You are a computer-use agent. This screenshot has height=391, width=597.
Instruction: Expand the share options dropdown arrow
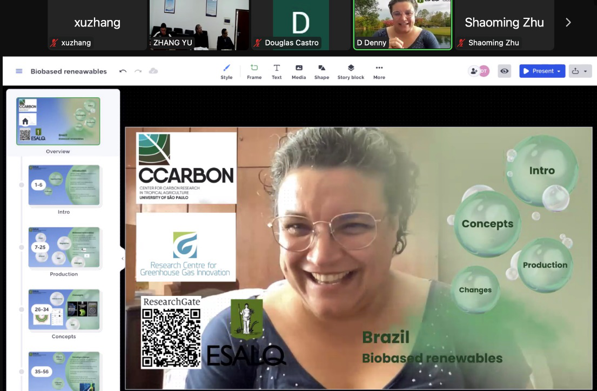pos(586,71)
